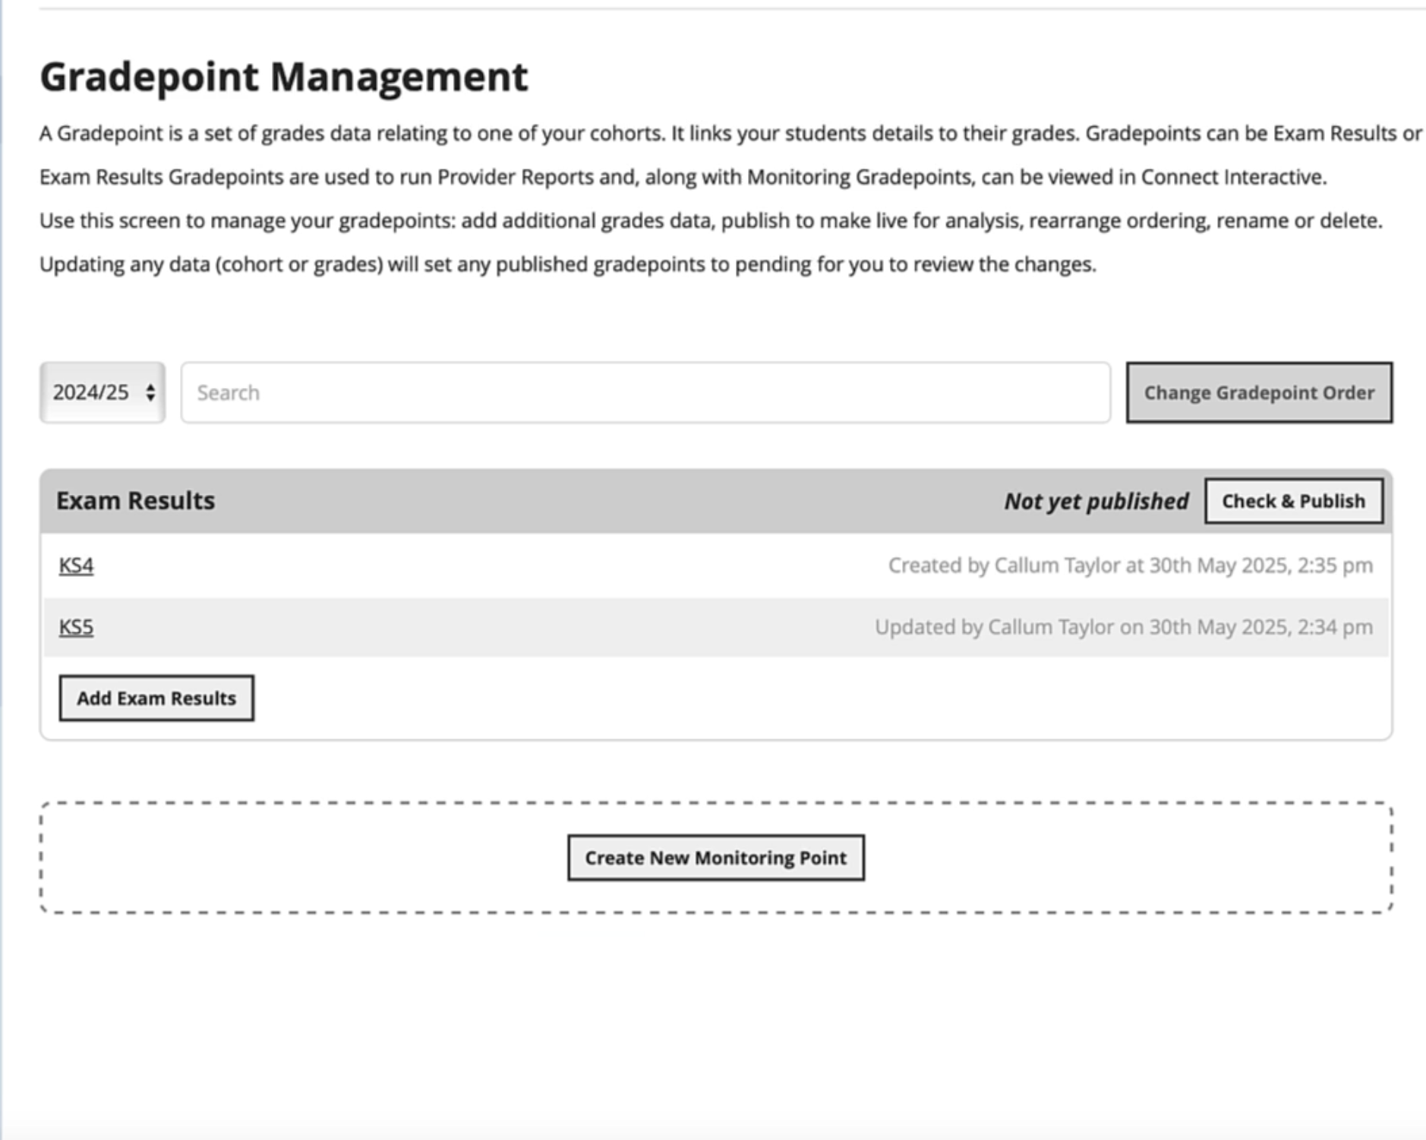Click the 'Exam Results Gradepoints are used' sentence
The height and width of the screenshot is (1140, 1426).
(683, 177)
